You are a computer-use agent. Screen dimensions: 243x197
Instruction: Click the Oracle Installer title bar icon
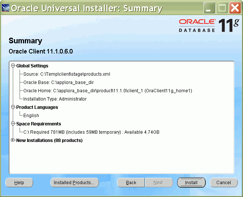click(x=6, y=8)
